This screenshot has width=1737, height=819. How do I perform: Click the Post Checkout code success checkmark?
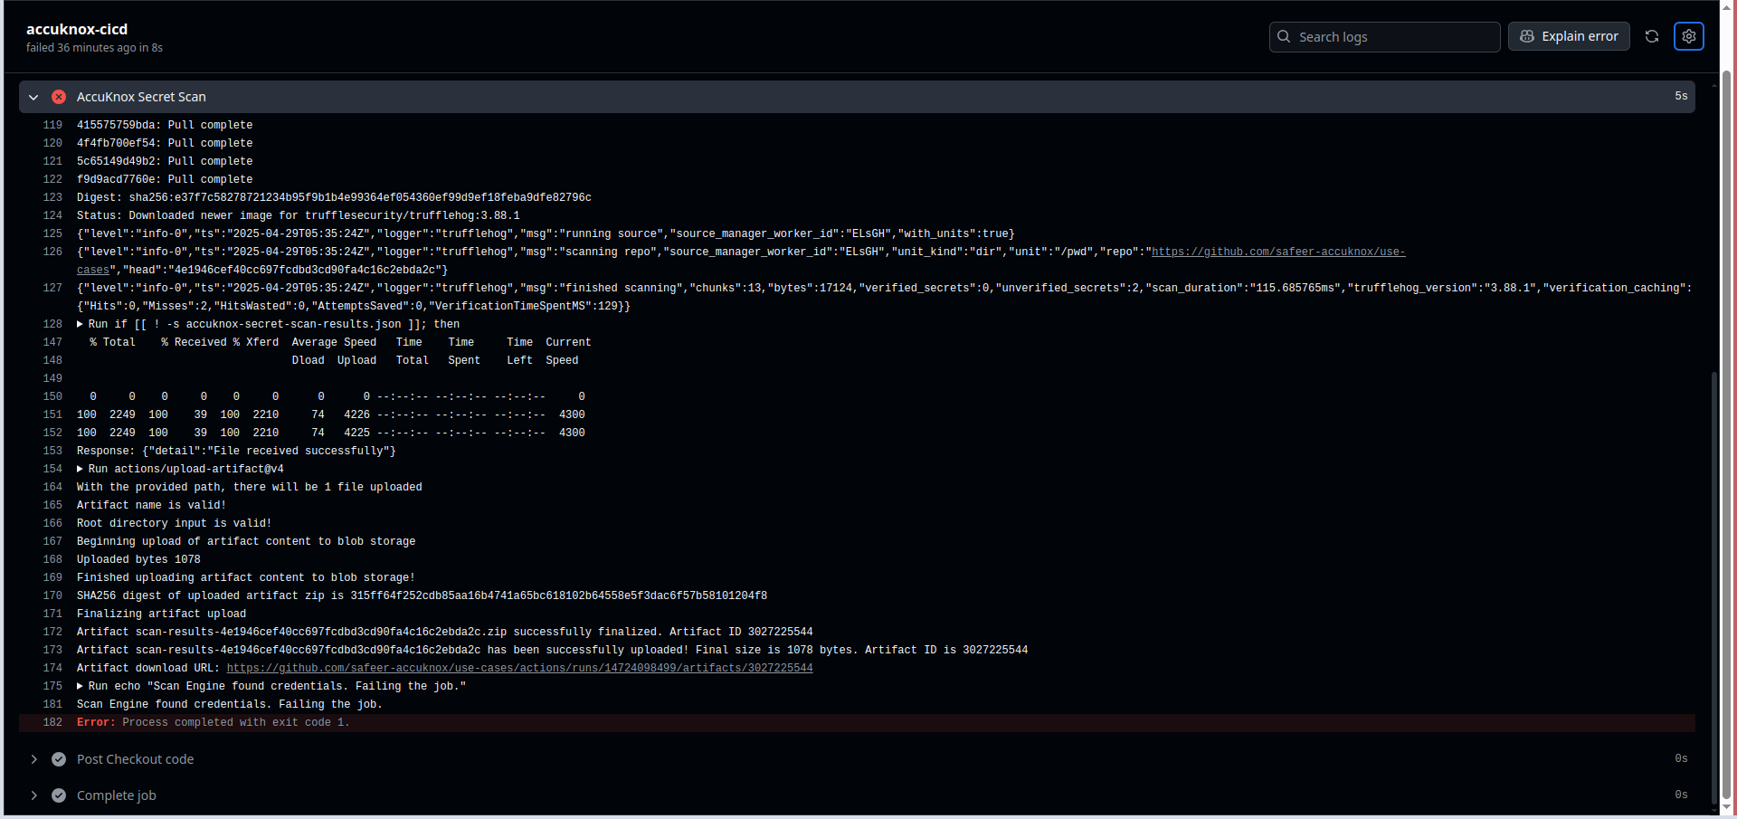point(59,759)
